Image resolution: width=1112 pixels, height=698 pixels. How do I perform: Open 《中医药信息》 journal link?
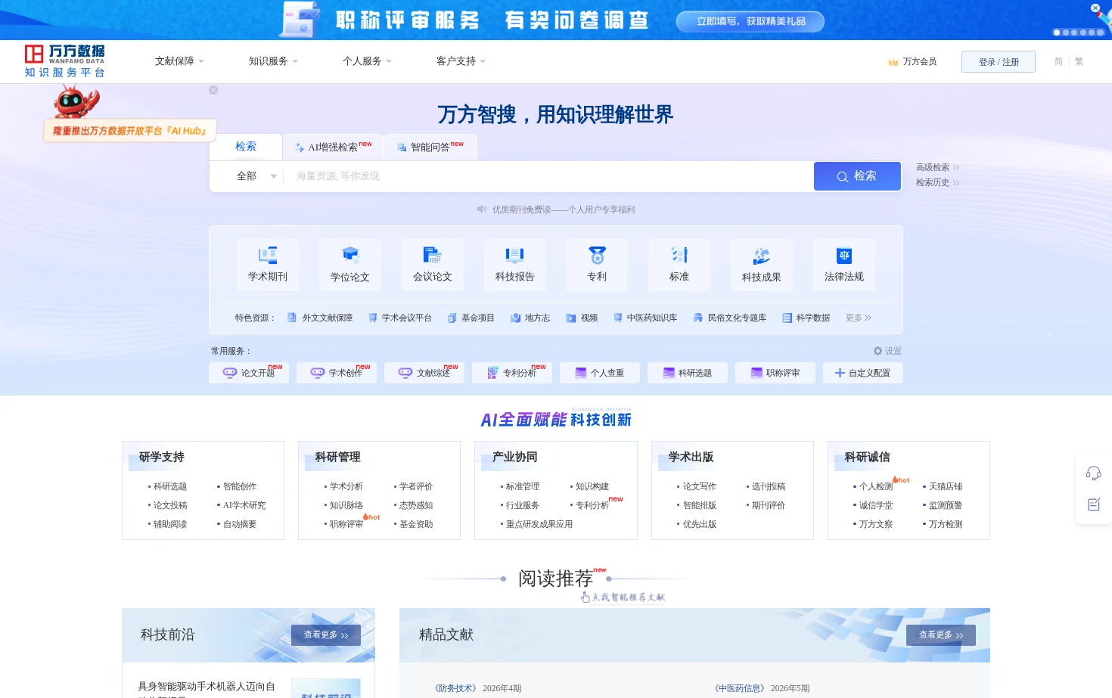[739, 688]
